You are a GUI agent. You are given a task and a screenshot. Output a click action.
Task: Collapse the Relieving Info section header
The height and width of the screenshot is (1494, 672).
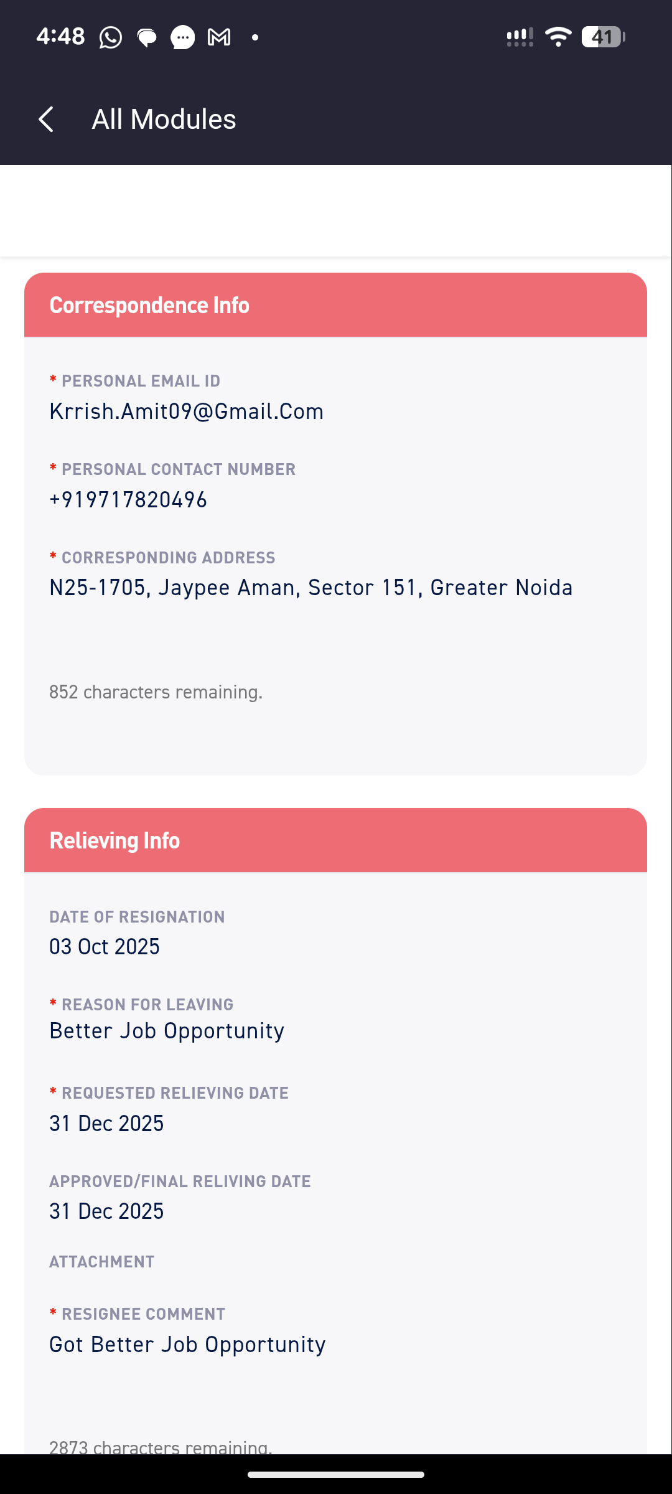(335, 840)
